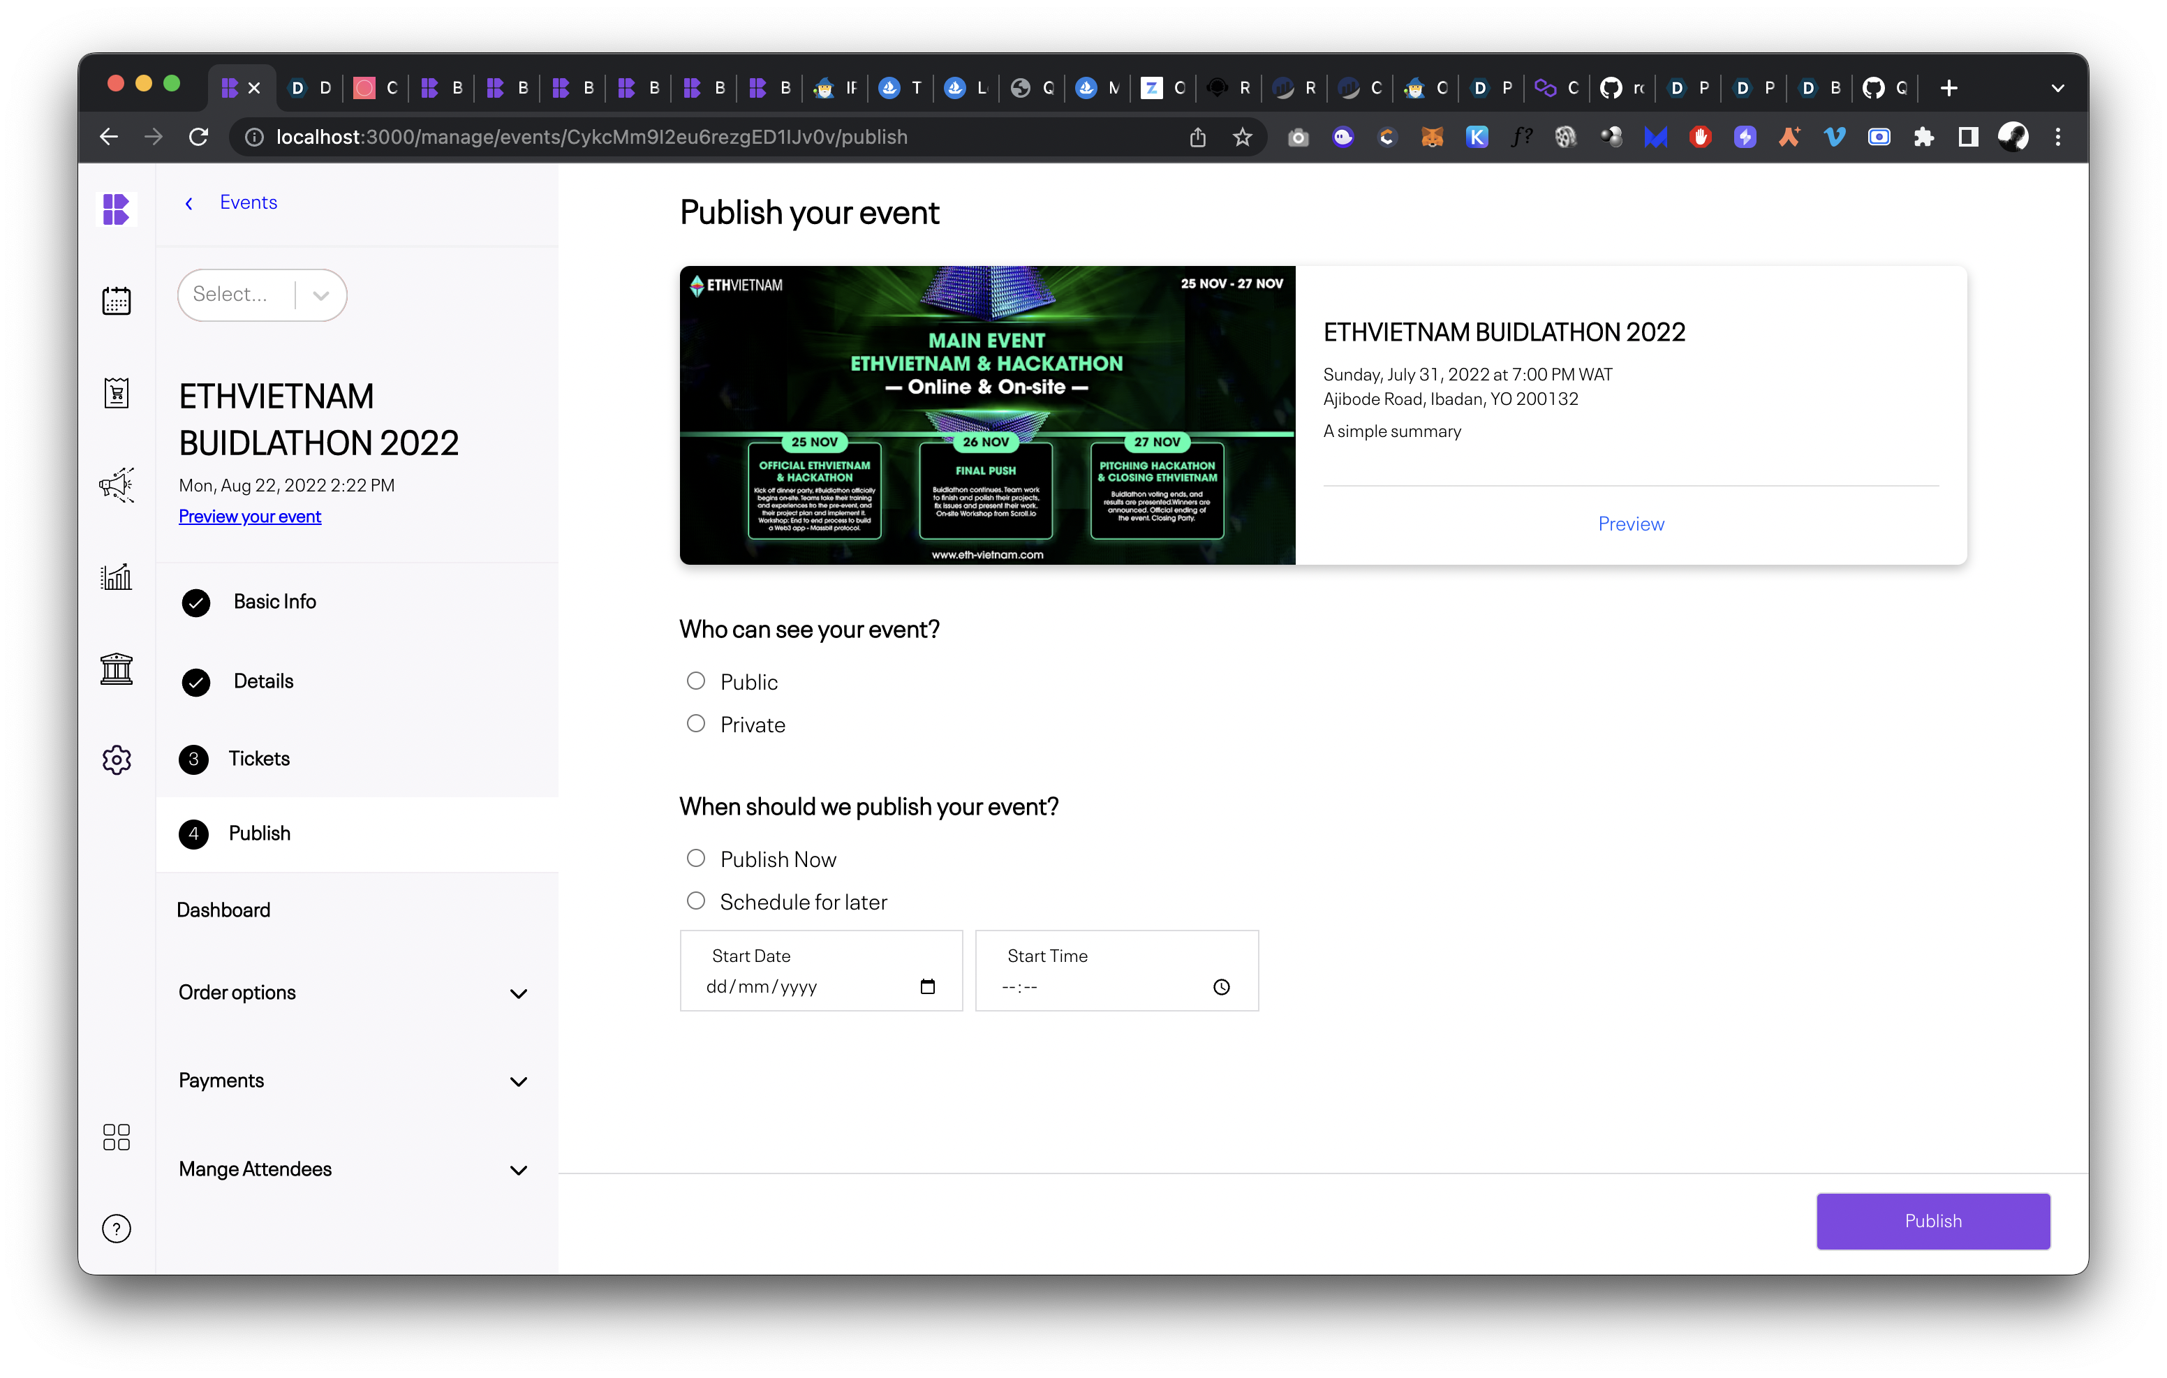Open the marketing megaphone sidebar icon

pyautogui.click(x=116, y=485)
